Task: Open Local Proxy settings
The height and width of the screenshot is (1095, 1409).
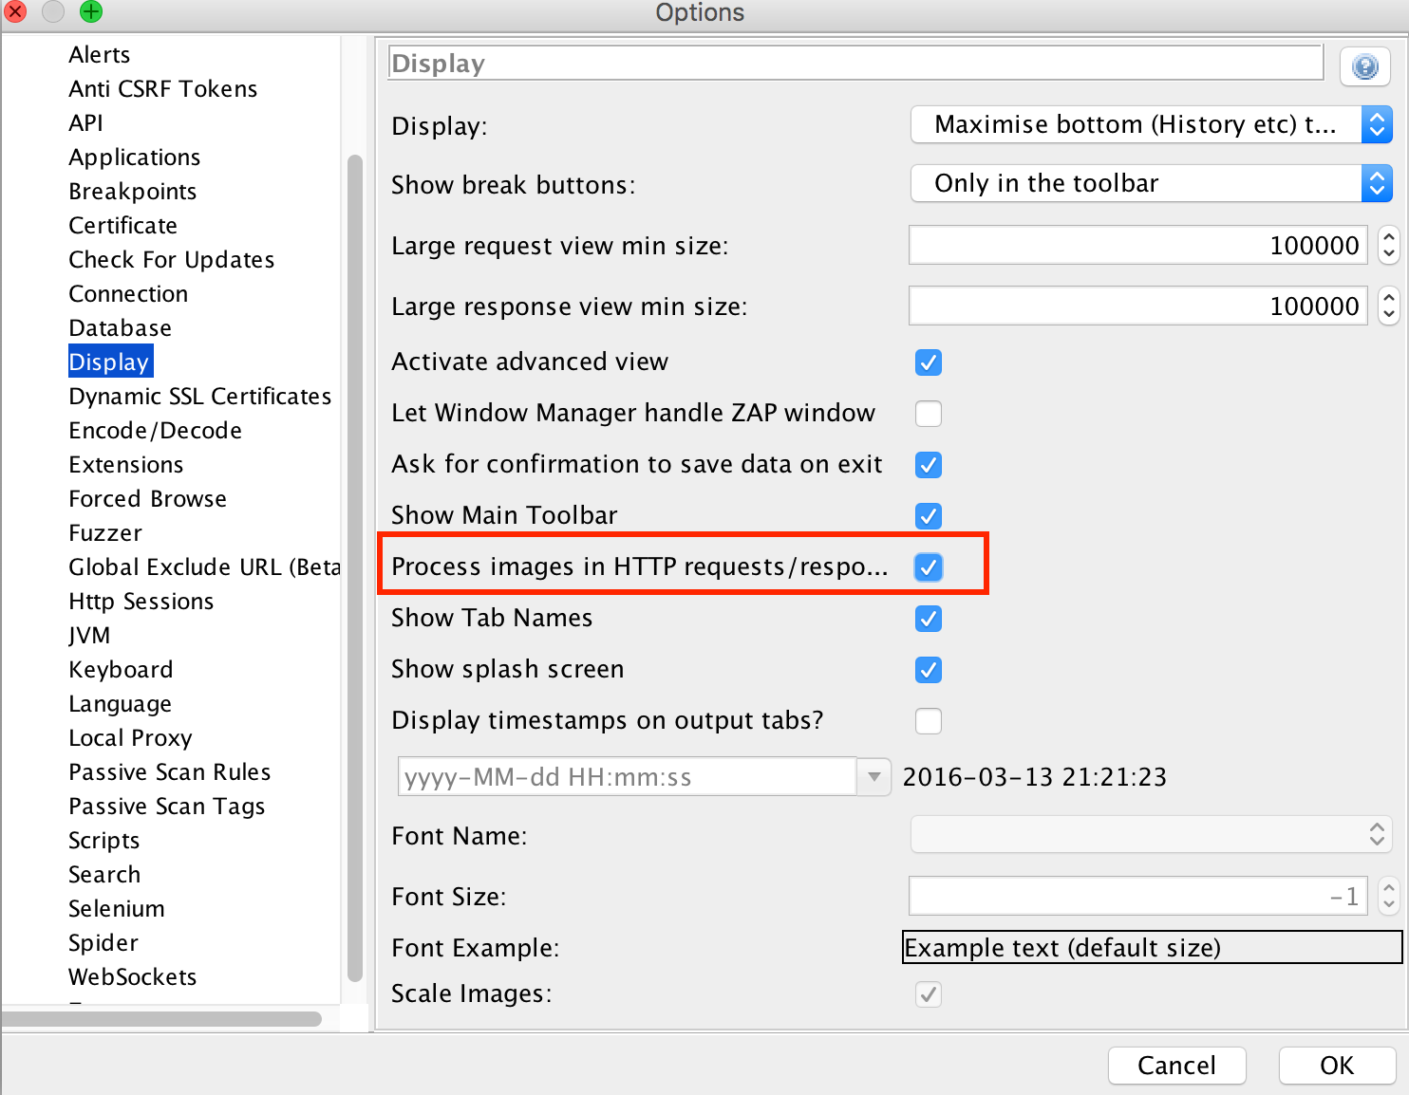Action: point(130,737)
